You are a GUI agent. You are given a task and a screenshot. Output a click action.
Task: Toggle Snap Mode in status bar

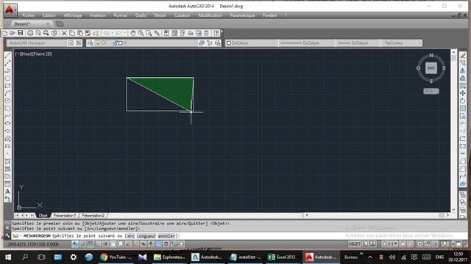[x=82, y=244]
